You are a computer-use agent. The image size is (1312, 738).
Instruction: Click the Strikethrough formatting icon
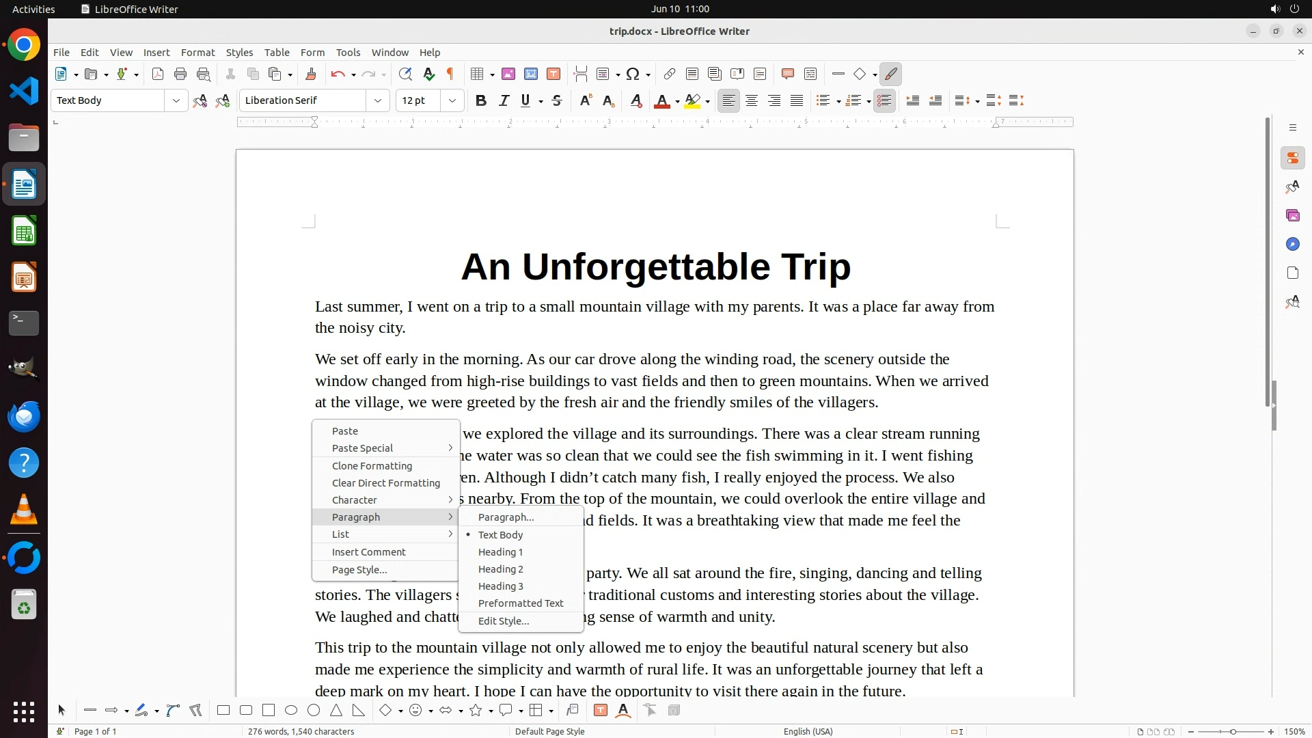pos(557,101)
